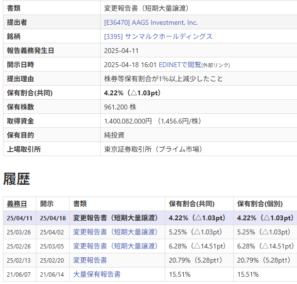297x284 pixels.
Task: Click the 21/06/14 disclosure date cell
Action: (x=52, y=275)
